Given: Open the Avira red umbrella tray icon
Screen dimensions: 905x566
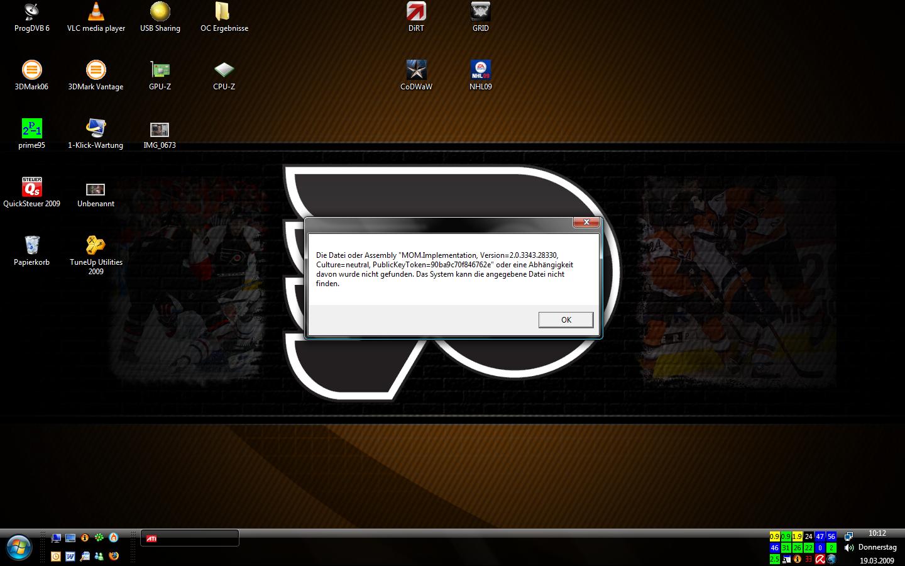Looking at the screenshot, I should (x=820, y=559).
